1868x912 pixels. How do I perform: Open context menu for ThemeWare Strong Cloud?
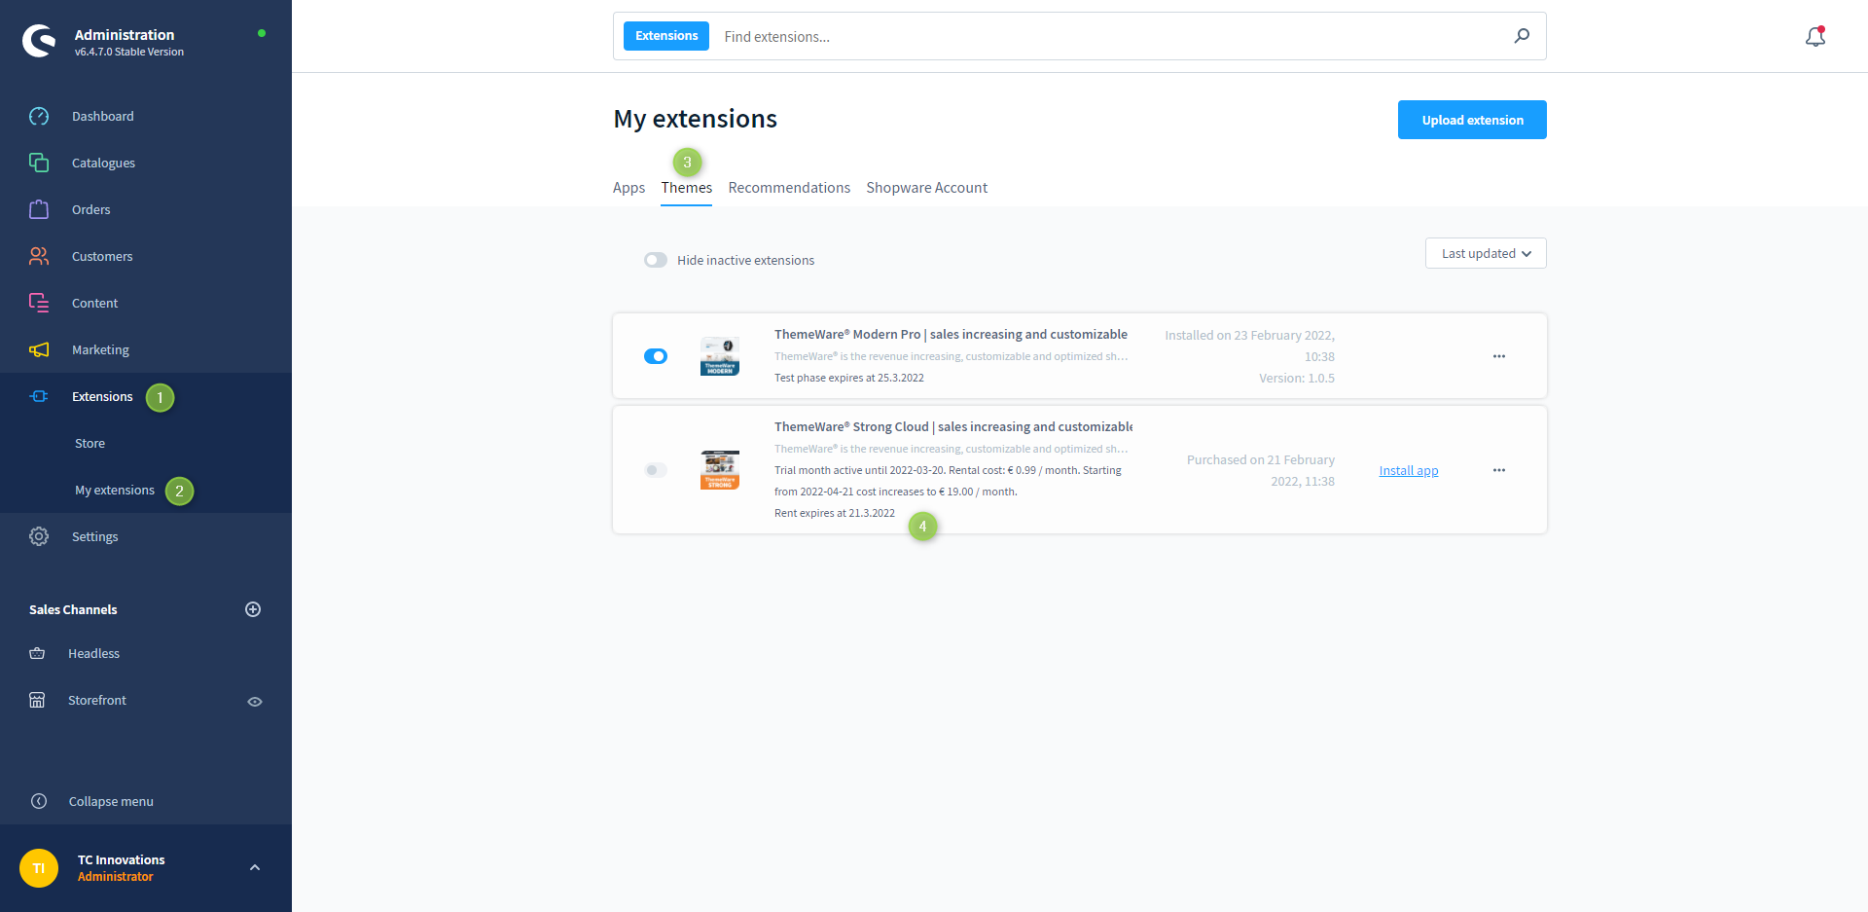click(x=1499, y=470)
